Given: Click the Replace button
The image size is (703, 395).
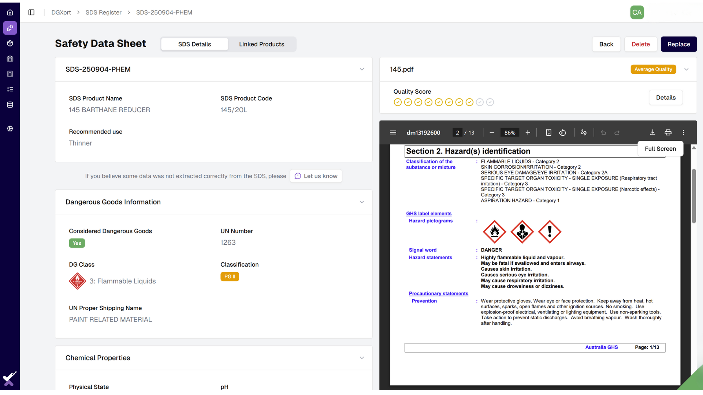Looking at the screenshot, I should pyautogui.click(x=679, y=44).
